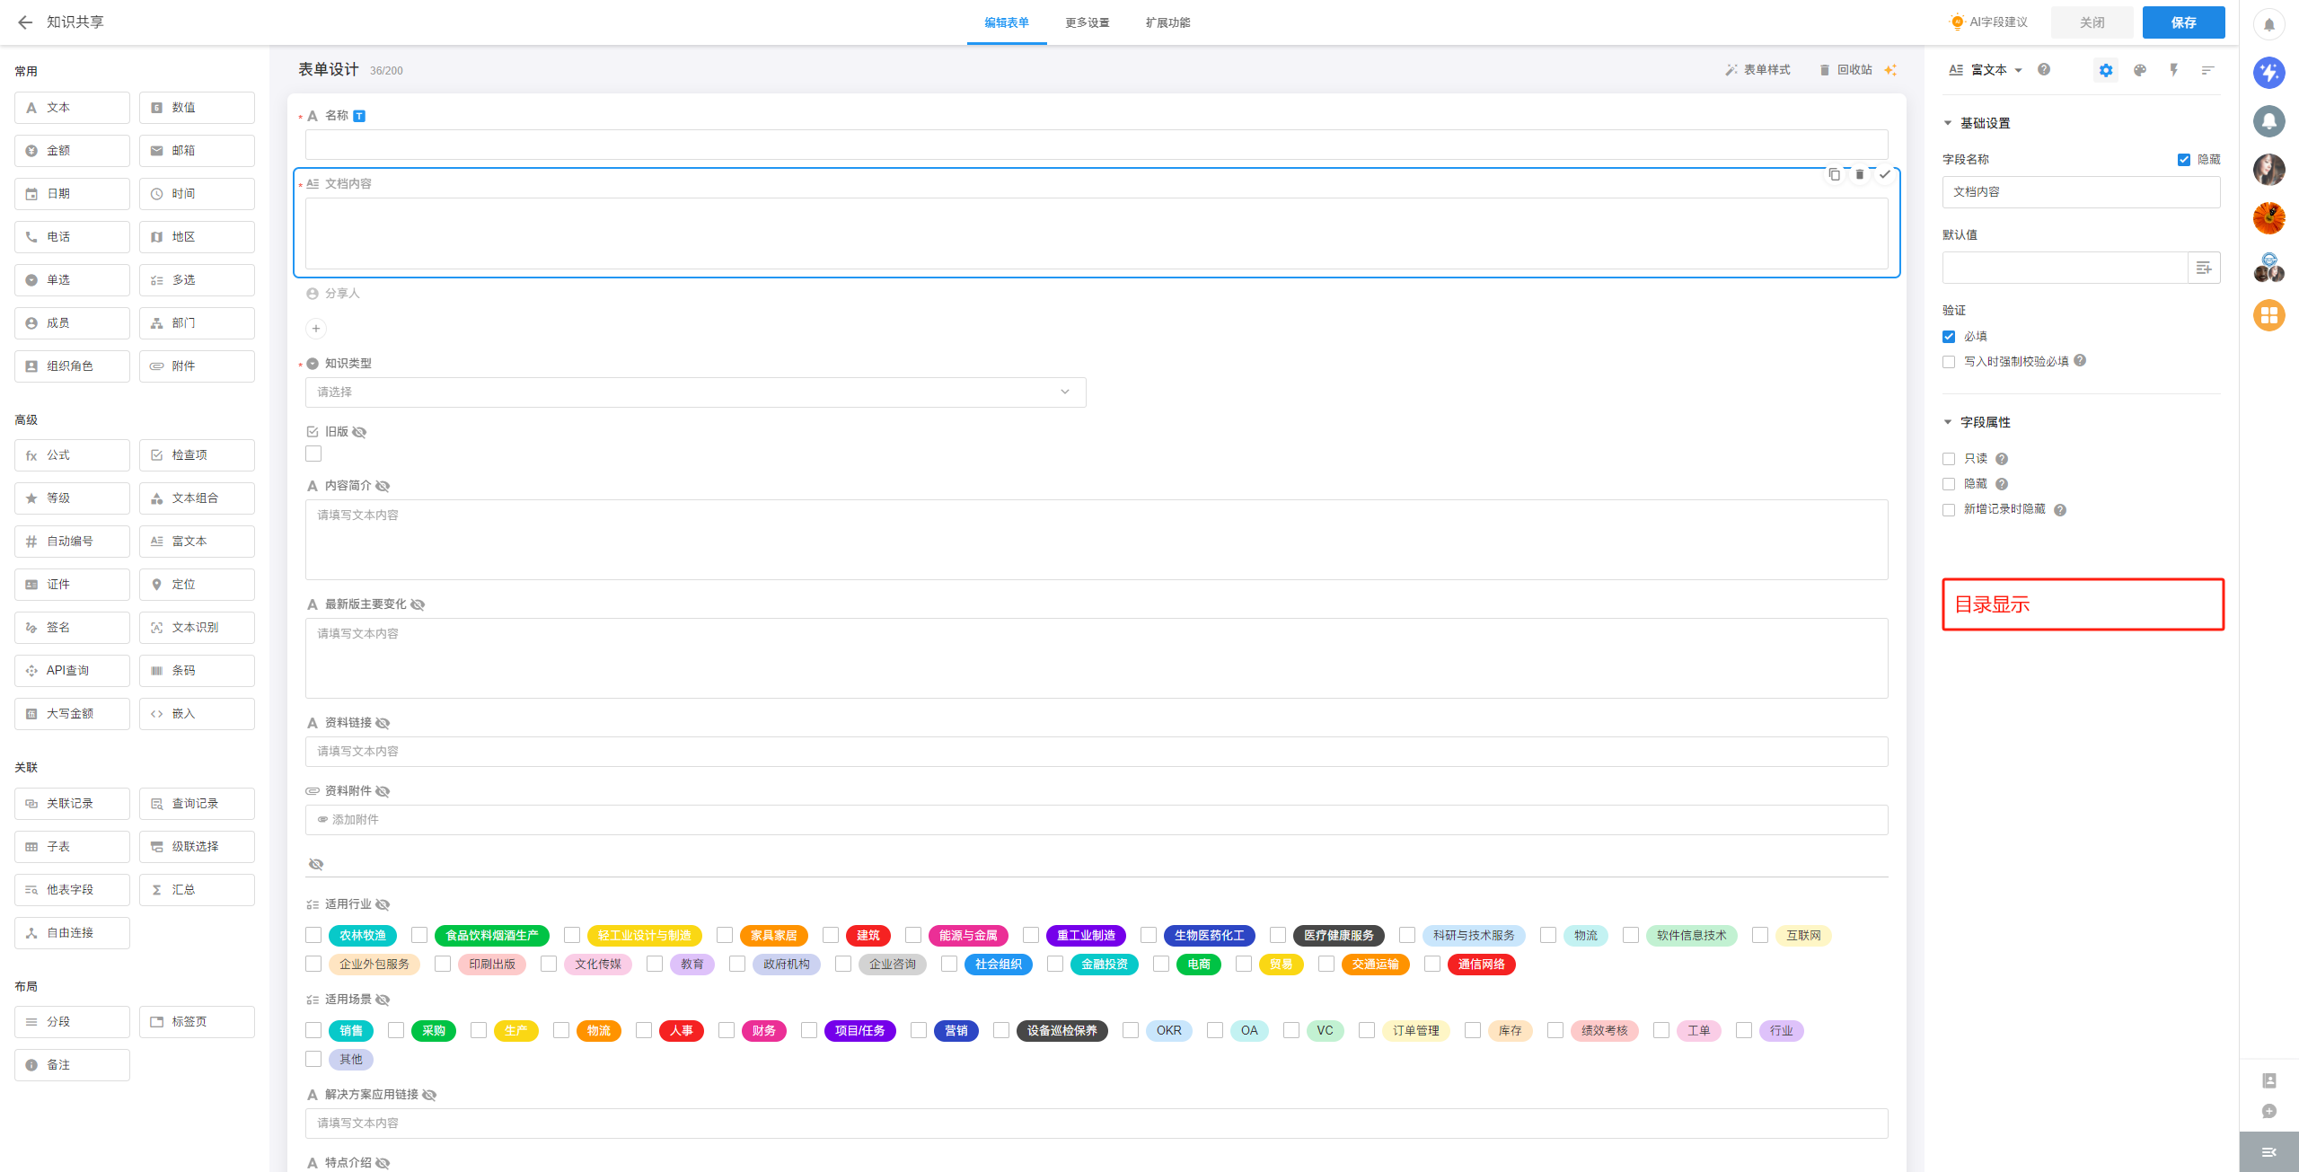The image size is (2299, 1172).
Task: Open the lightning event settings icon
Action: tap(2173, 70)
